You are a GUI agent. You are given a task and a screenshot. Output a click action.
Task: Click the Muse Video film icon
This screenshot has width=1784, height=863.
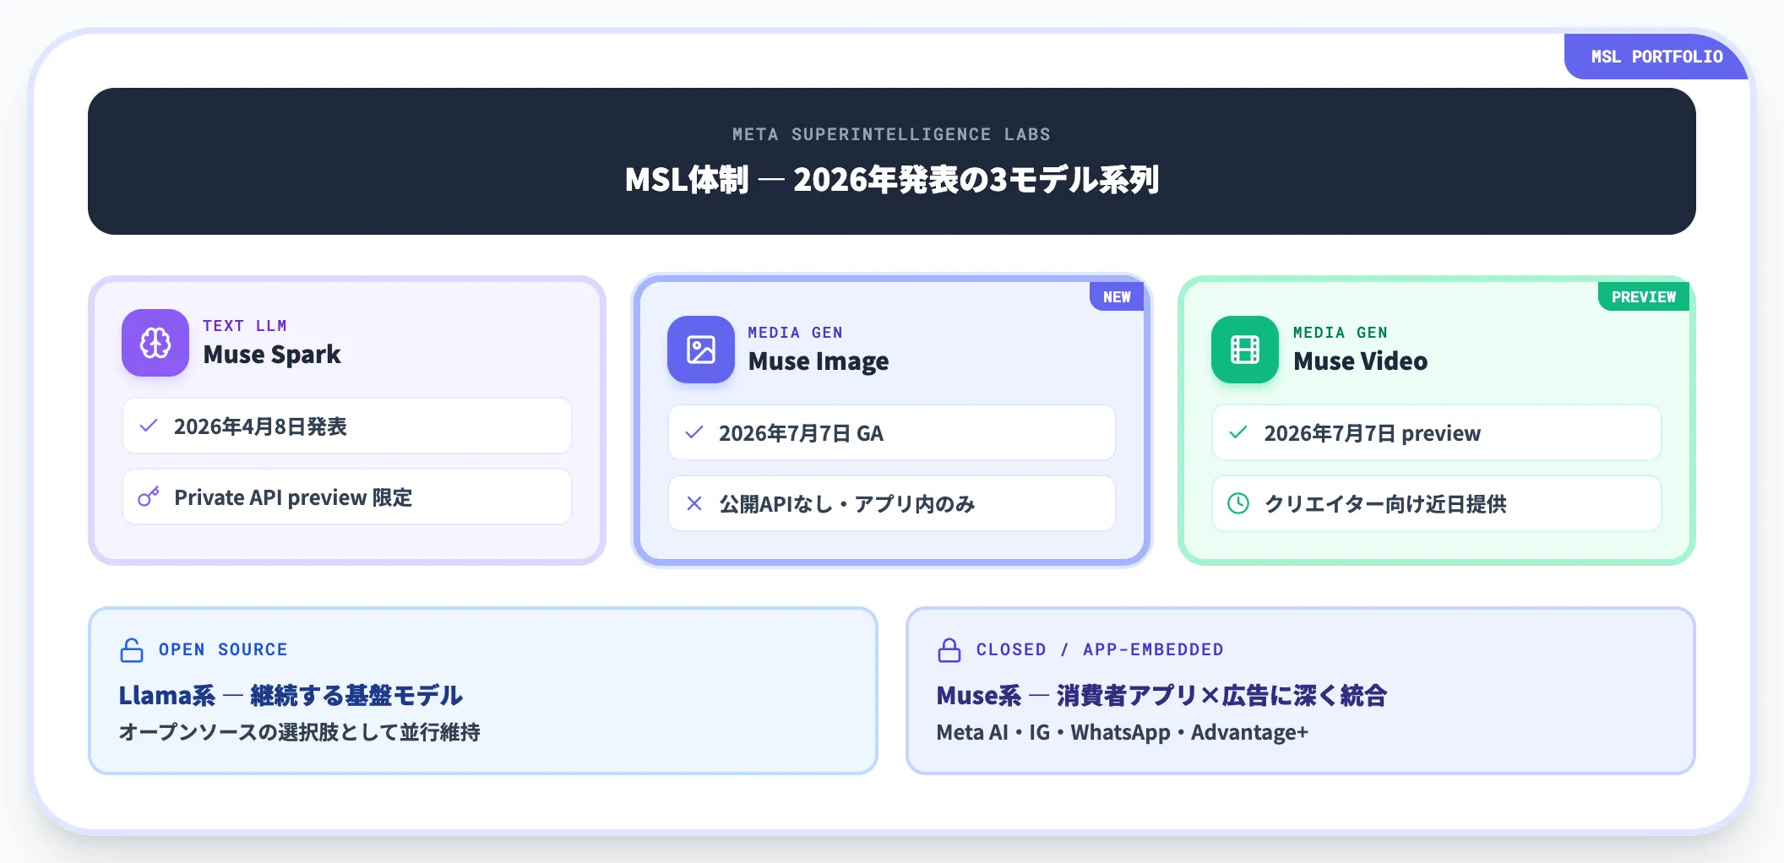tap(1245, 350)
